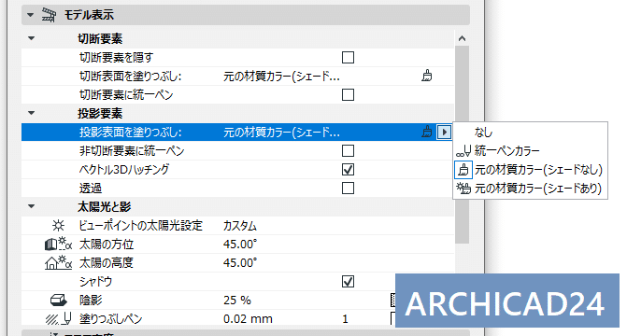Click the 太陽光と影 group header text

[x=105, y=206]
